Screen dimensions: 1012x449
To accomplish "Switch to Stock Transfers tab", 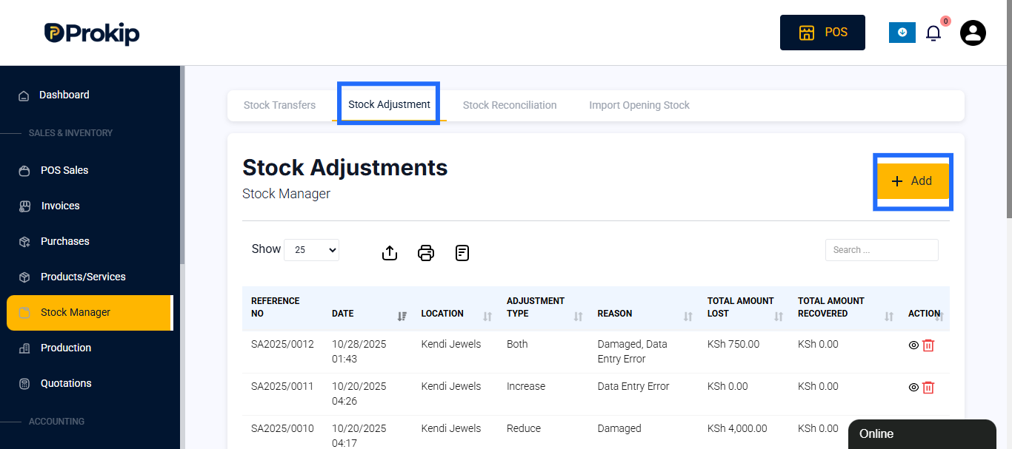I will point(279,105).
